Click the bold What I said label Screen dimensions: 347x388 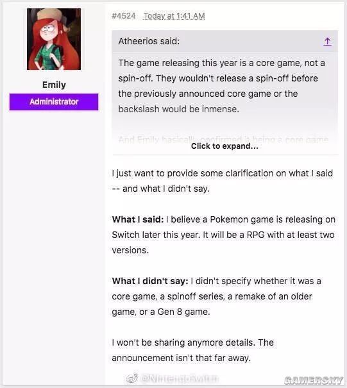pos(138,219)
